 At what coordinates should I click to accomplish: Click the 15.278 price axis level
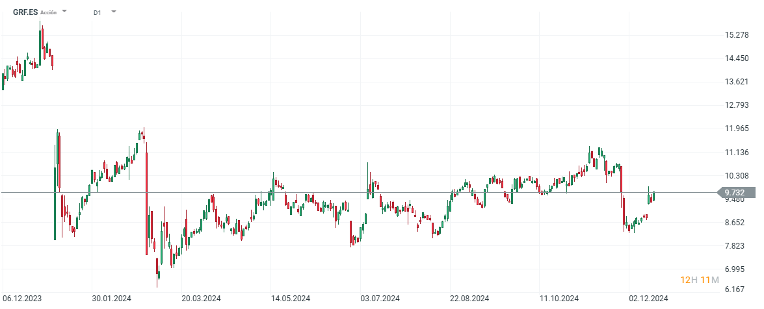pyautogui.click(x=738, y=34)
